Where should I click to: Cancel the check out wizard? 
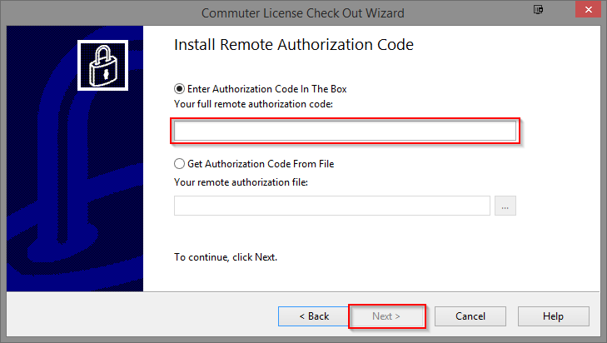pos(470,316)
